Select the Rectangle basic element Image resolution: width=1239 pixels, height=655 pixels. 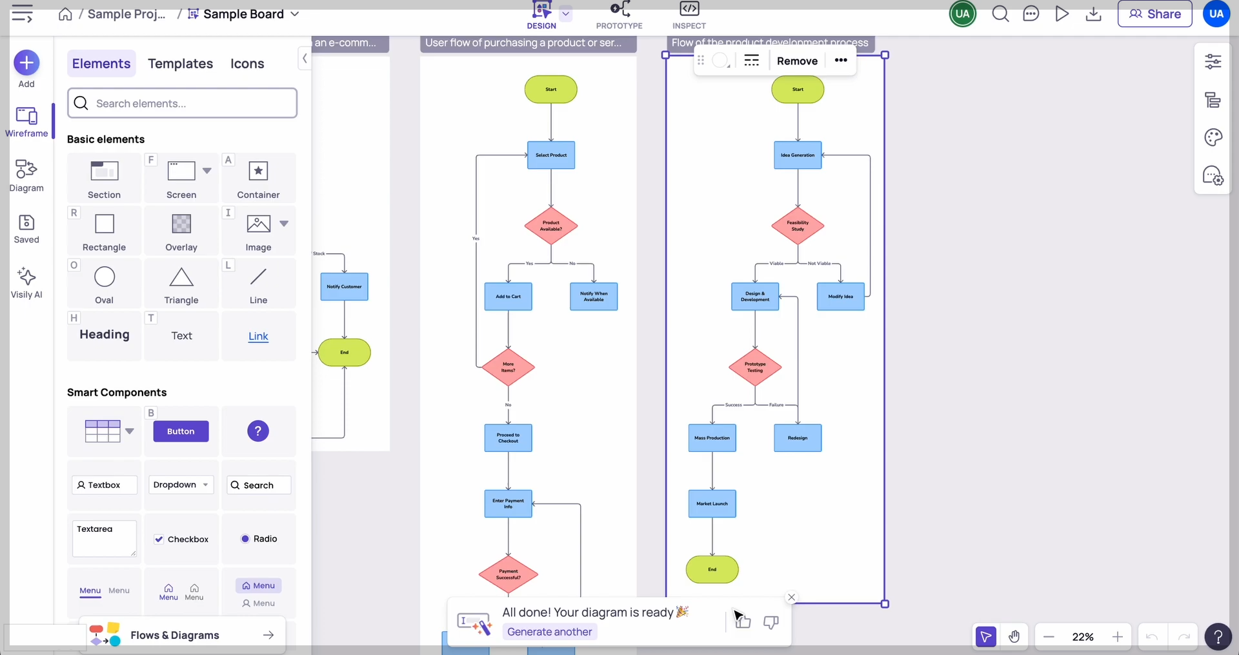click(x=105, y=231)
